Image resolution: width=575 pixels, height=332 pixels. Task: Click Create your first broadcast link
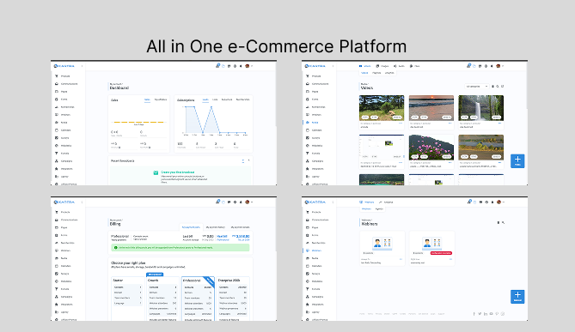pos(178,172)
